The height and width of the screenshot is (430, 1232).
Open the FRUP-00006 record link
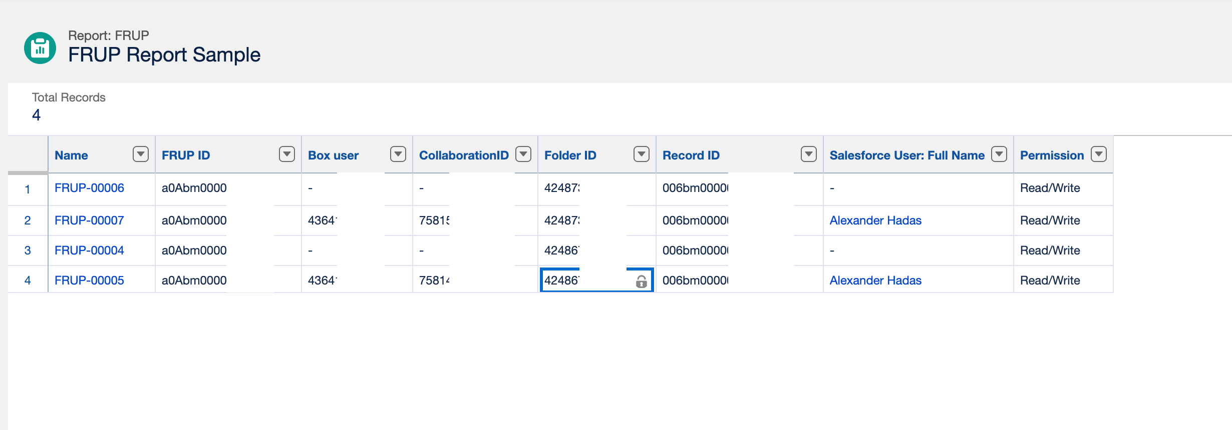(x=89, y=188)
